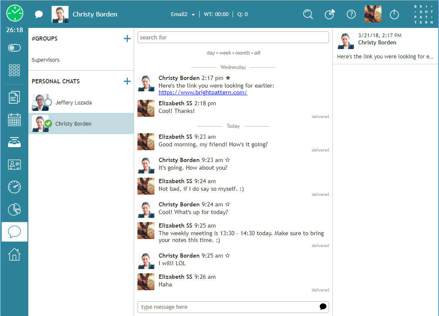Click the Q: 0 queue indicator
The height and width of the screenshot is (316, 439).
tap(242, 14)
